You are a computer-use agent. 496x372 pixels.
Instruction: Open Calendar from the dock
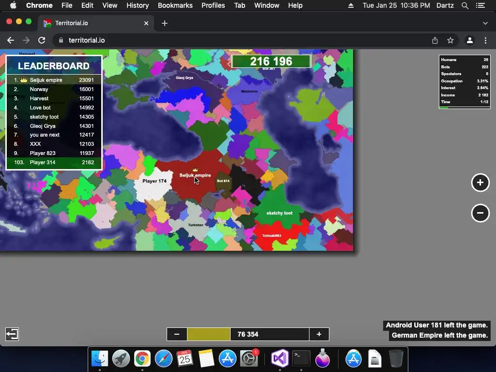pyautogui.click(x=185, y=358)
